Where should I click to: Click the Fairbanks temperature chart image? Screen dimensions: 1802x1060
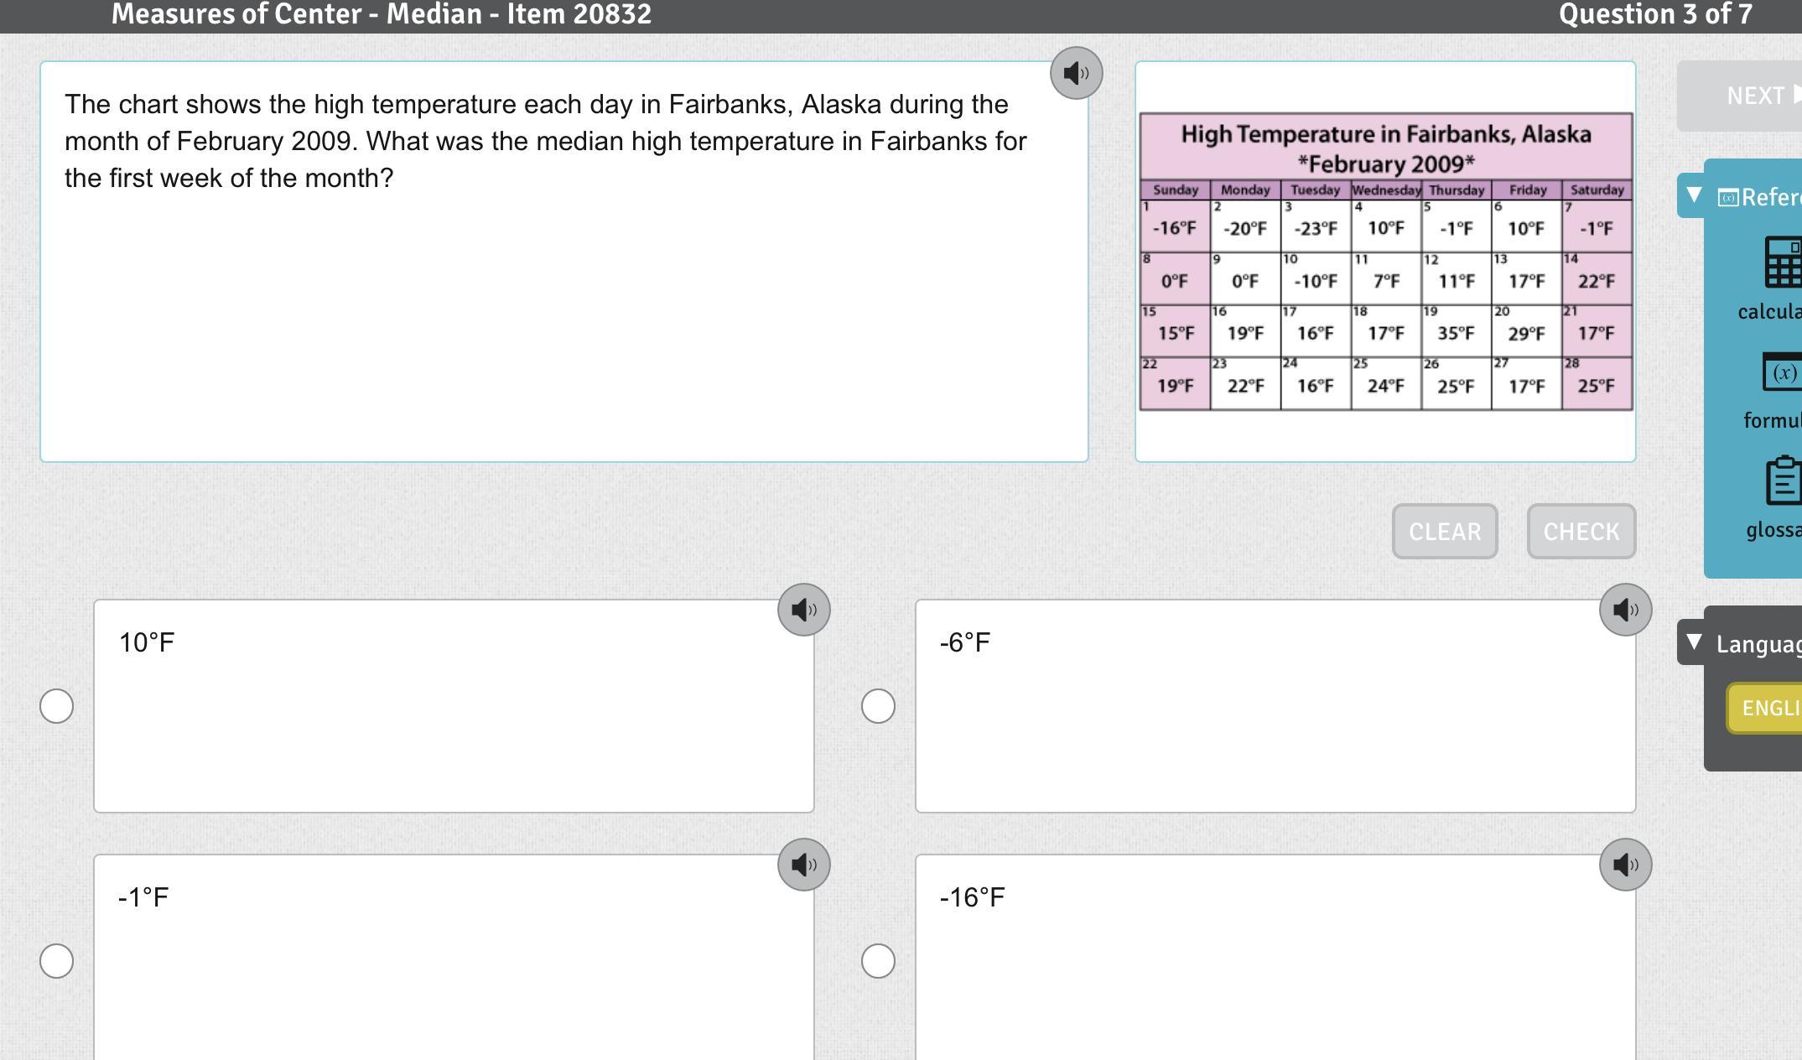coord(1385,262)
